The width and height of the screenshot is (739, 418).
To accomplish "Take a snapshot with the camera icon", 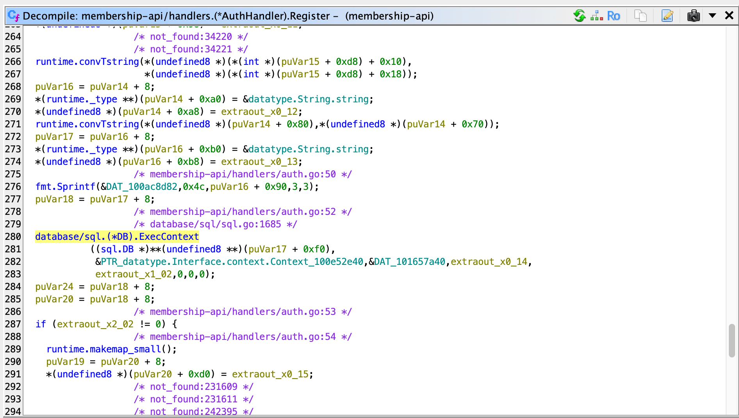I will point(693,16).
